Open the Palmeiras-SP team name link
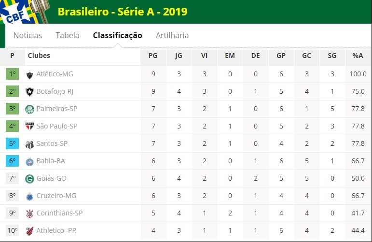 click(57, 109)
